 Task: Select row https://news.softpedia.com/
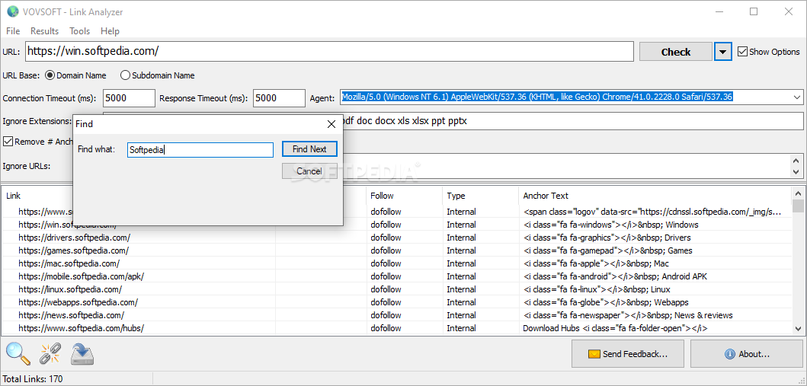[x=396, y=315]
